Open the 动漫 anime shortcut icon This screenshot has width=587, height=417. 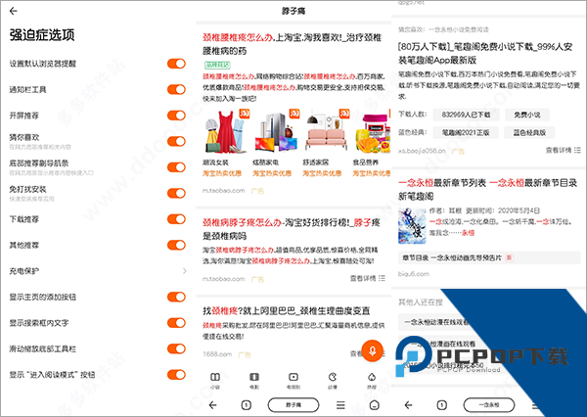click(333, 377)
